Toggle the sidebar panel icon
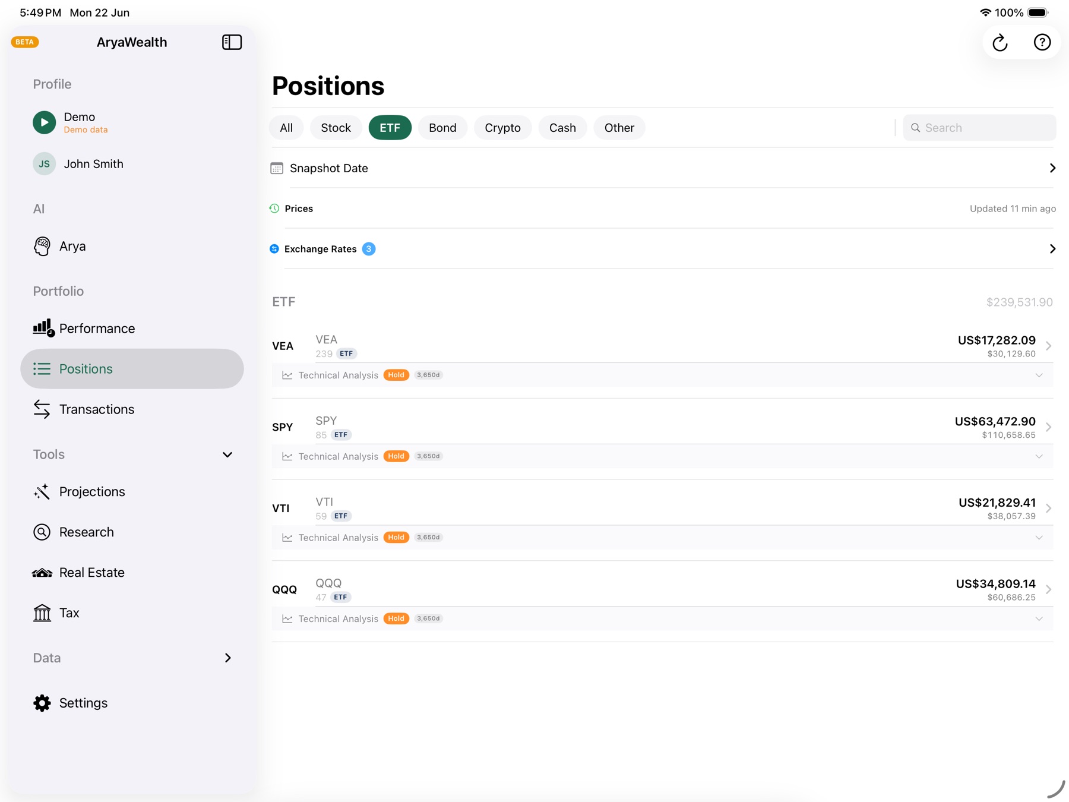Screen dimensions: 1069x802 point(232,42)
